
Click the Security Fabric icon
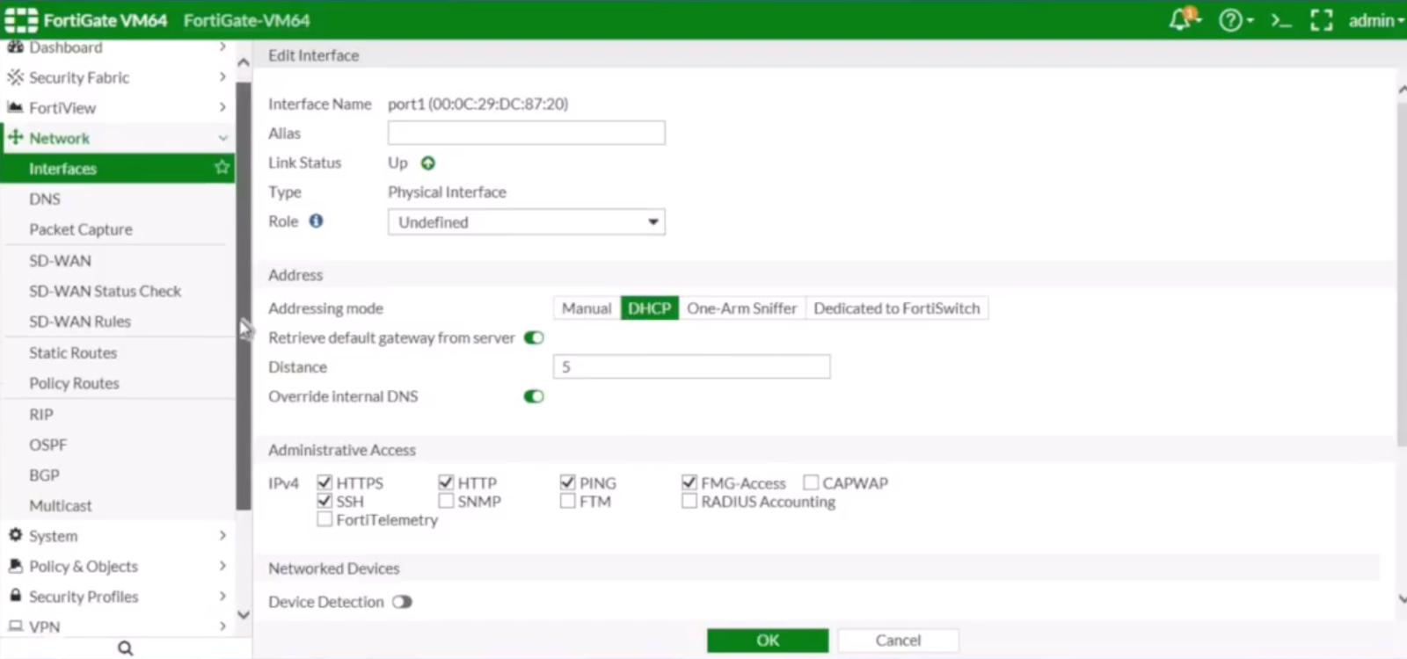[x=15, y=77]
